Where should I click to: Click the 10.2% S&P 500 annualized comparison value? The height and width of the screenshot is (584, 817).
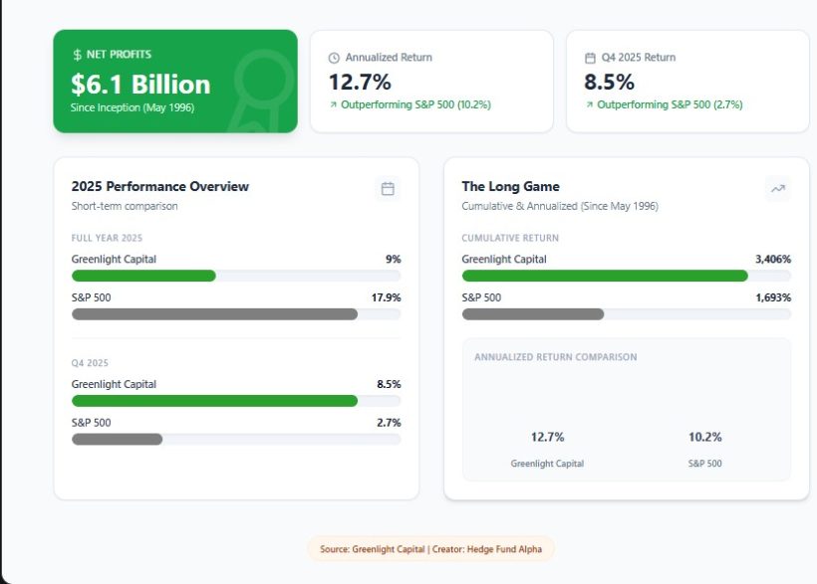click(704, 437)
